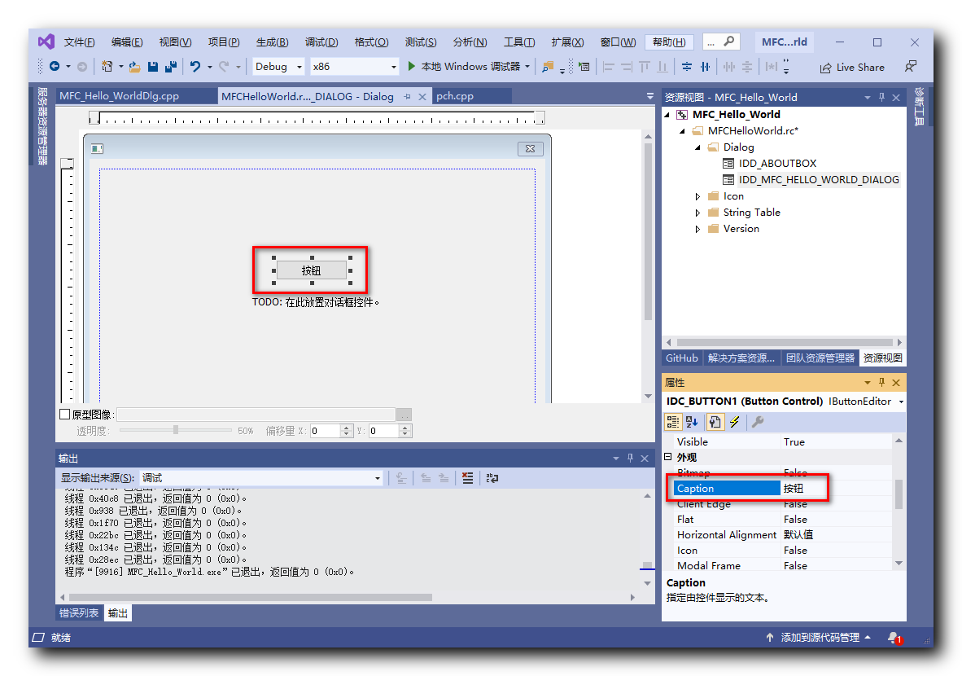Show properties in categorized view
This screenshot has height=676, width=962.
673,422
